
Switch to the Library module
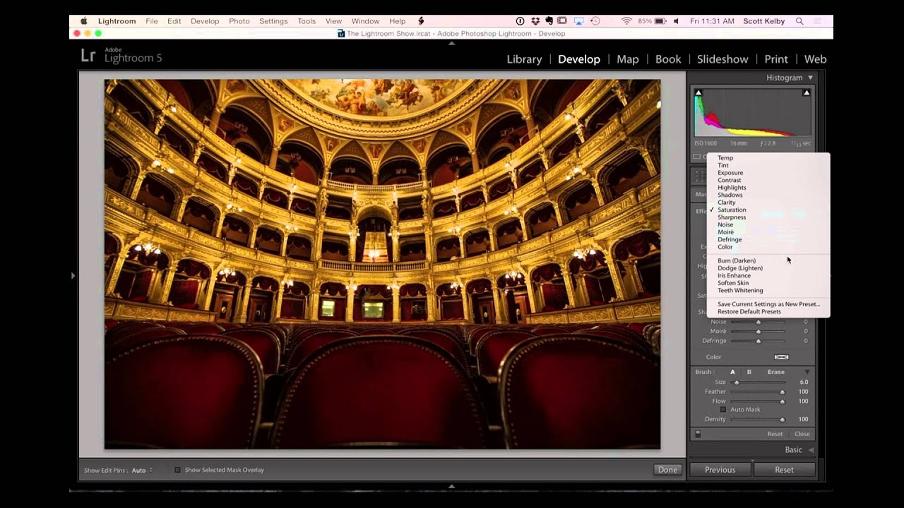tap(524, 59)
